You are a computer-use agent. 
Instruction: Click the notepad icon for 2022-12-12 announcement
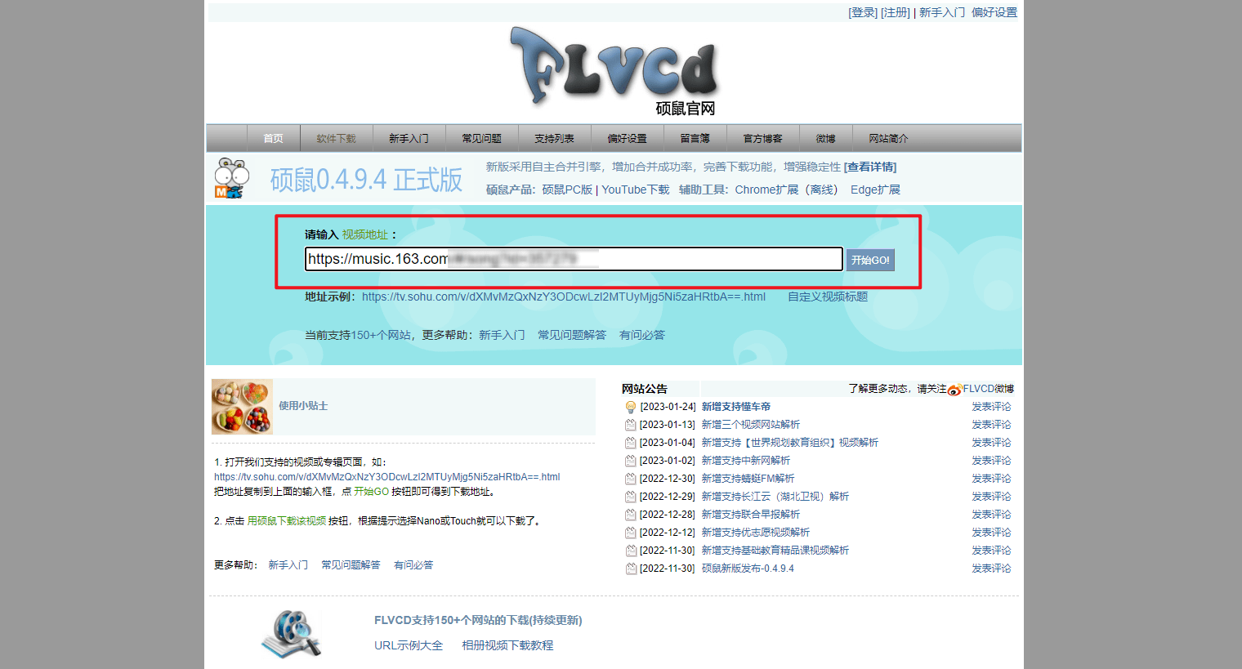(631, 533)
